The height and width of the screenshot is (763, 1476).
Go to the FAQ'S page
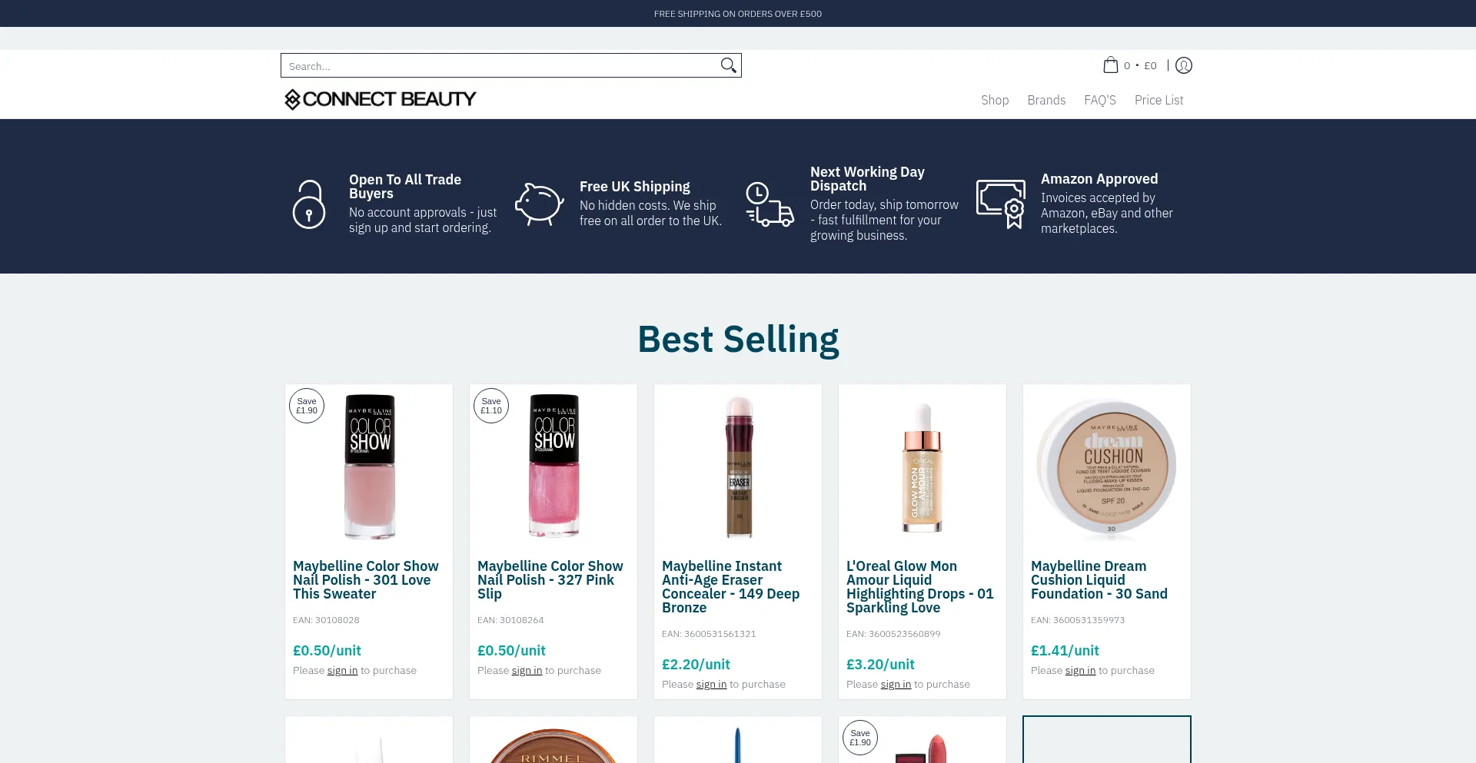1099,100
